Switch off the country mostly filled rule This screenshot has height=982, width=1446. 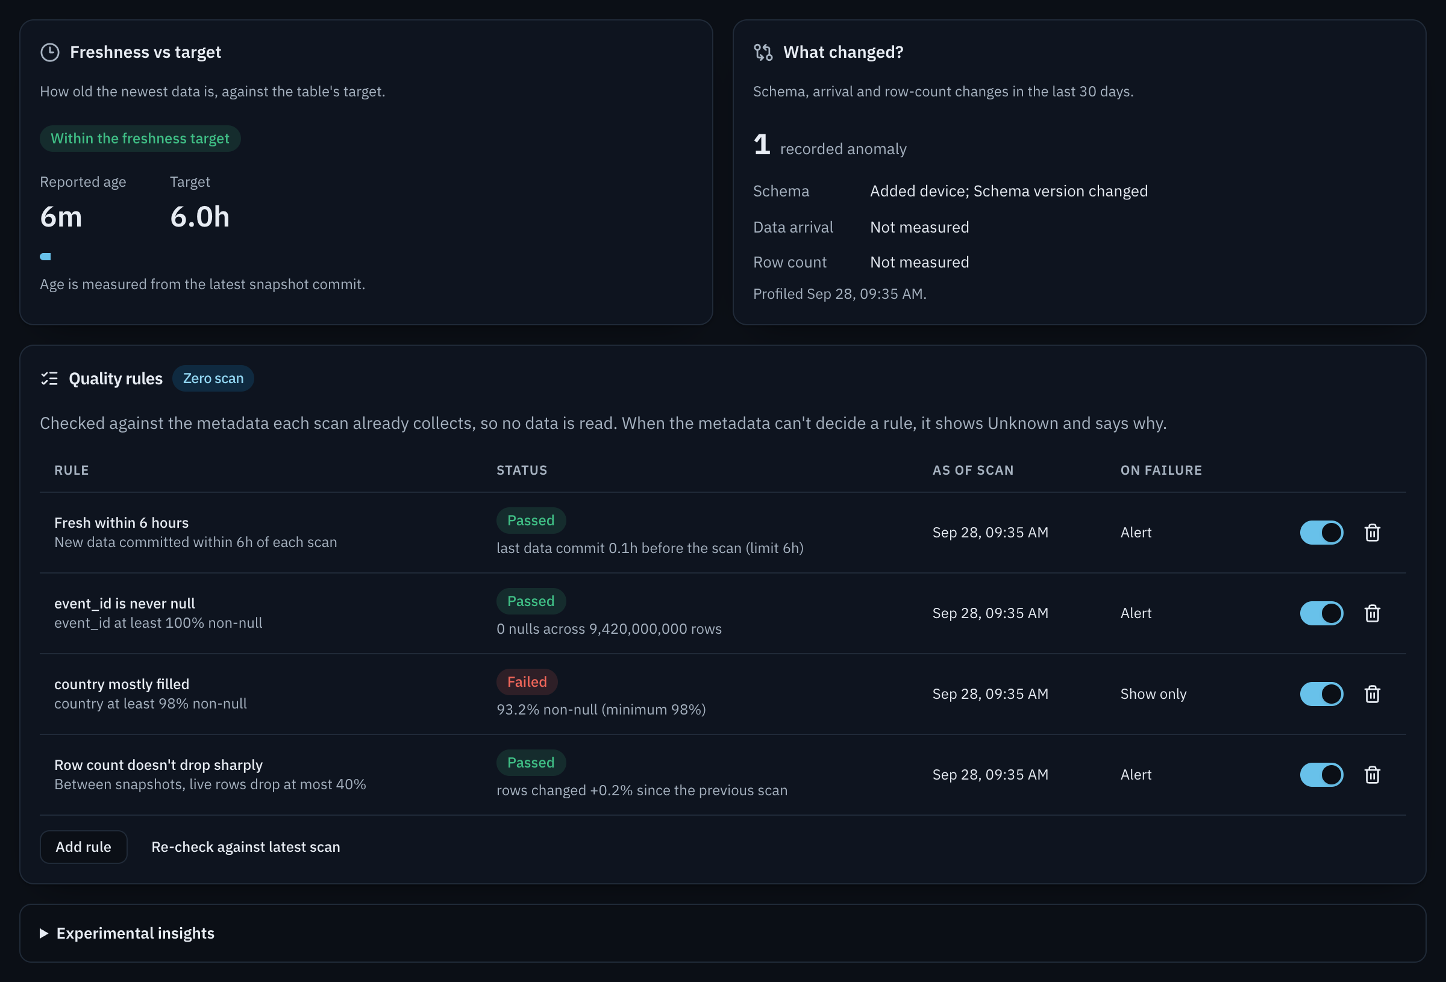1321,694
